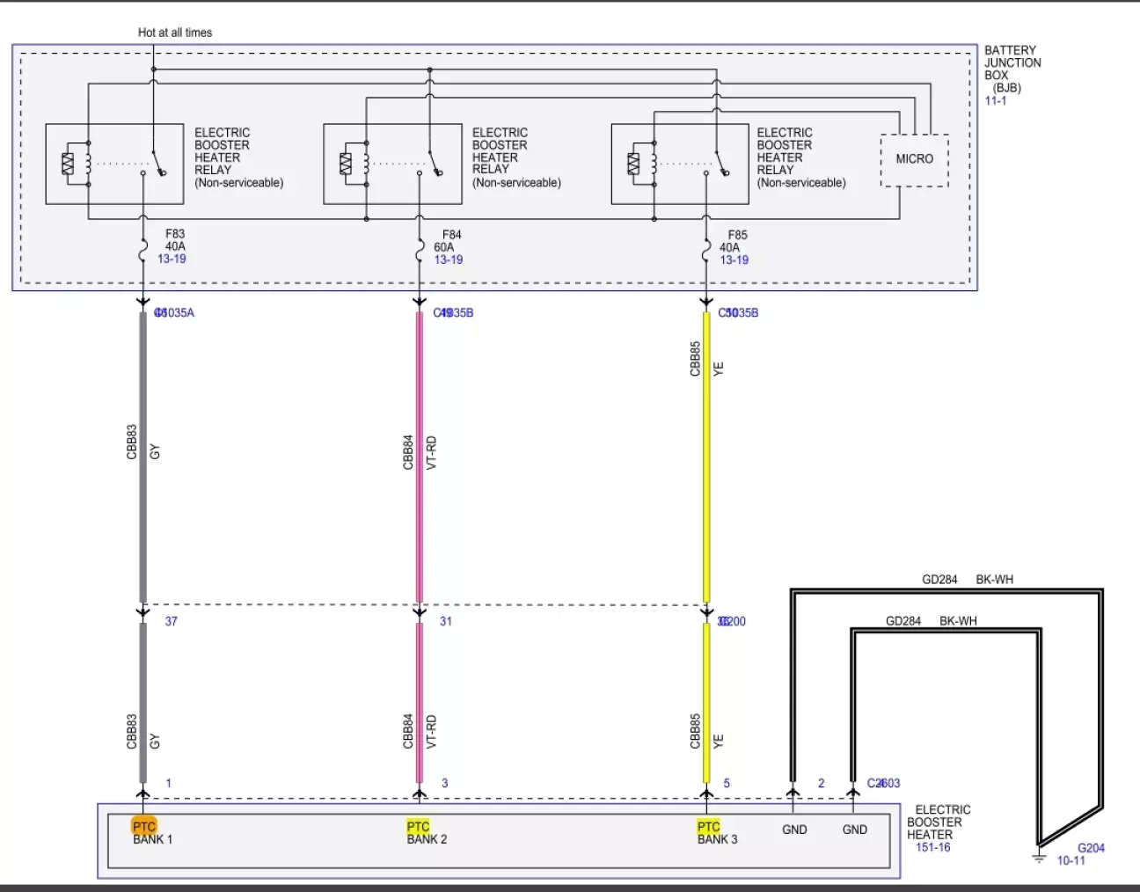Click the lower CBB83 circuit label
This screenshot has height=892, width=1140.
click(x=132, y=732)
